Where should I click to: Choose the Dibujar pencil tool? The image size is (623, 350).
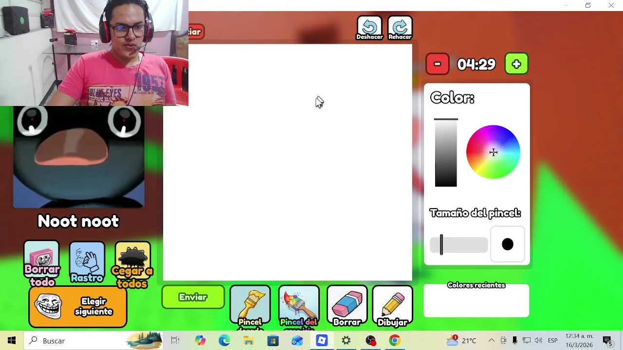click(x=392, y=306)
